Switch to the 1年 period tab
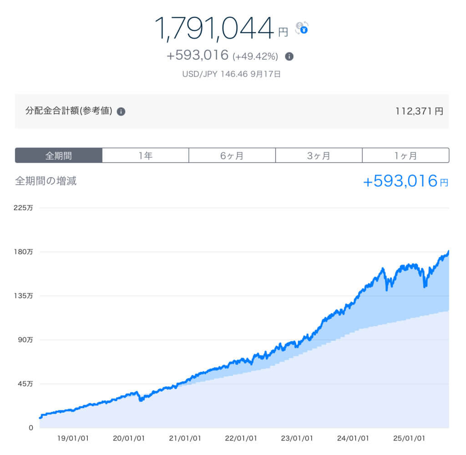 (x=145, y=155)
